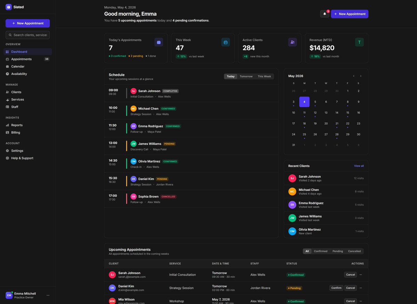
Task: Open Billing in sidebar
Action: 28,132
